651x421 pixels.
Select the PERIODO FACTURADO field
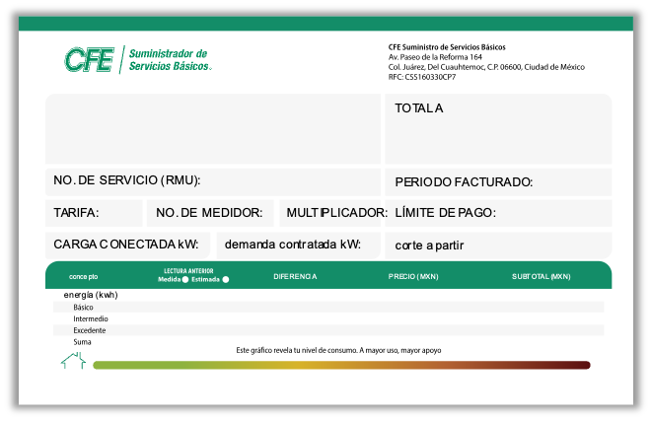(497, 182)
